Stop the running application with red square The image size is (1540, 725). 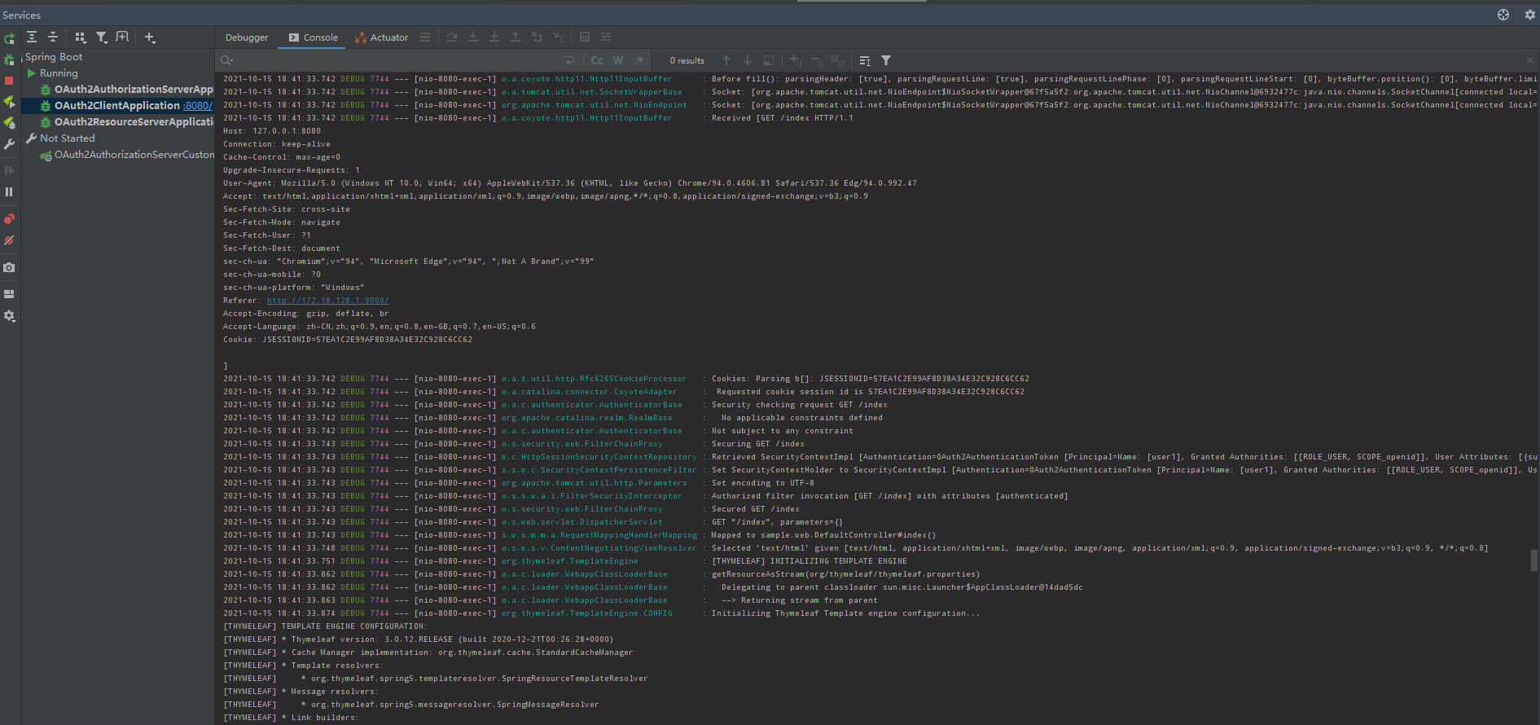9,81
